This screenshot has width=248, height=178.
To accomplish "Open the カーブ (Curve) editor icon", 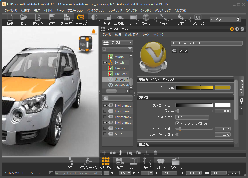I will [x=147, y=161].
